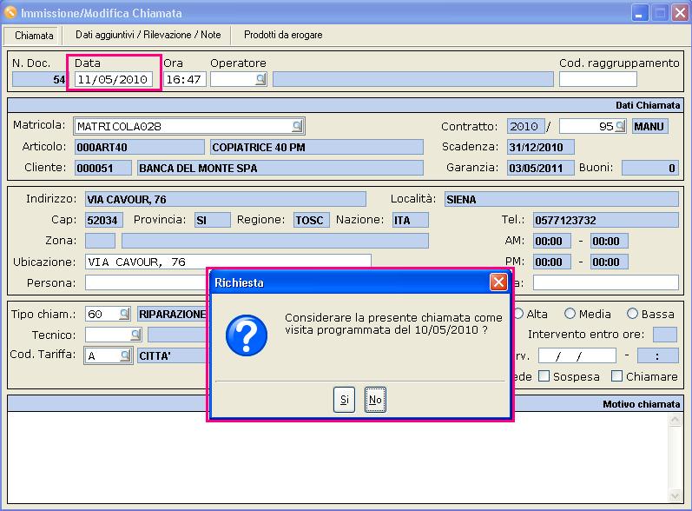Tick the Chiamare checkbox
Viewport: 692px width, 511px height.
point(616,376)
